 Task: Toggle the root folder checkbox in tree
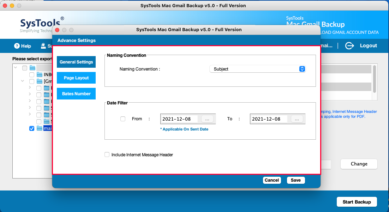click(25, 68)
